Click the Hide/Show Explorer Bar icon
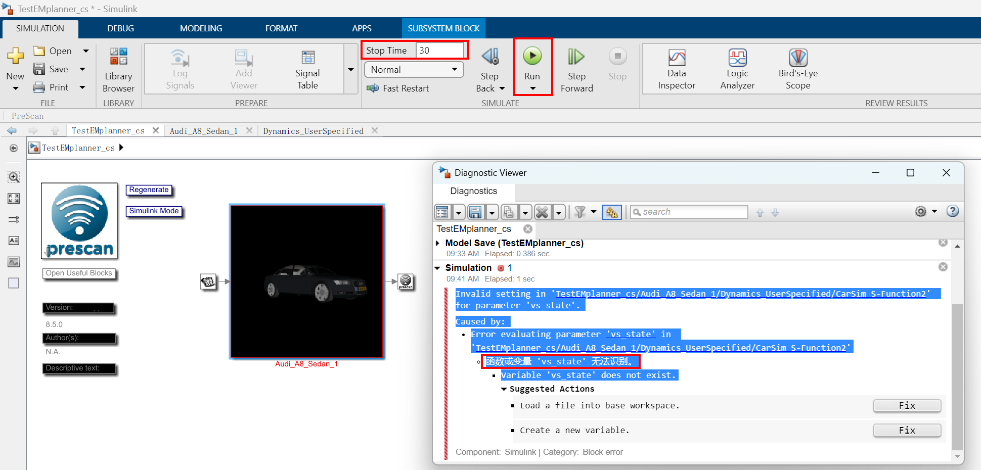Screen dimensions: 981x470 (x=14, y=148)
